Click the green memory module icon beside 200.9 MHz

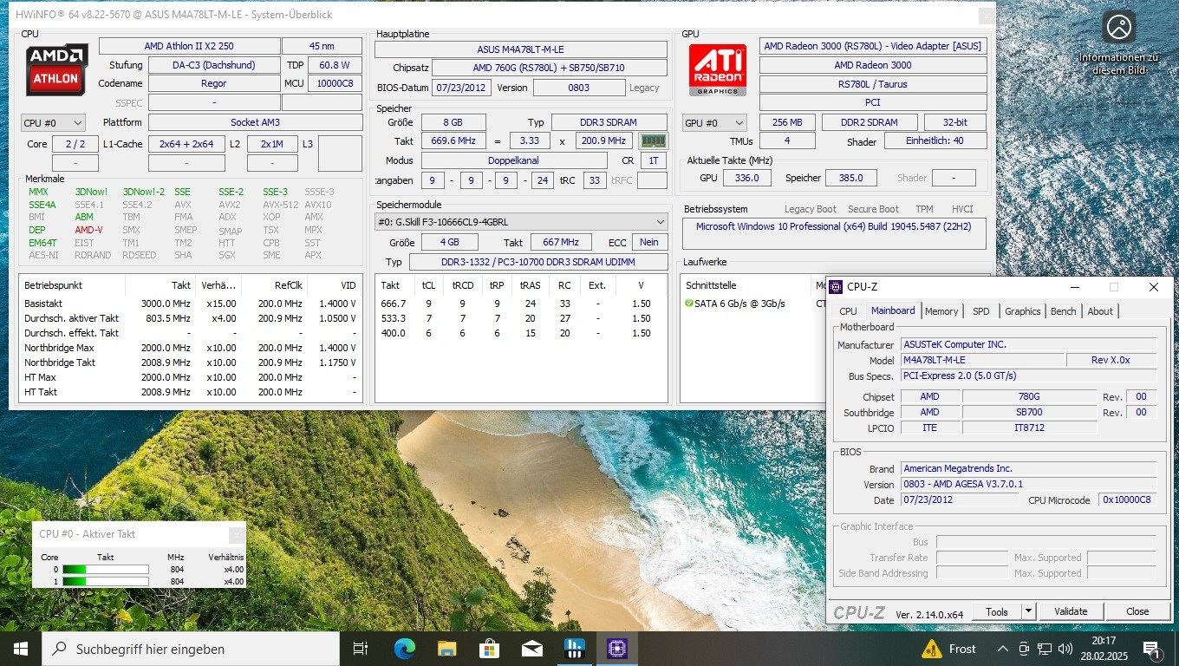point(653,140)
